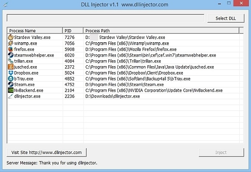Image resolution: width=251 pixels, height=172 pixels.
Task: Click the Dropbox\Client\Dropbox.exe path
Action: point(134,73)
